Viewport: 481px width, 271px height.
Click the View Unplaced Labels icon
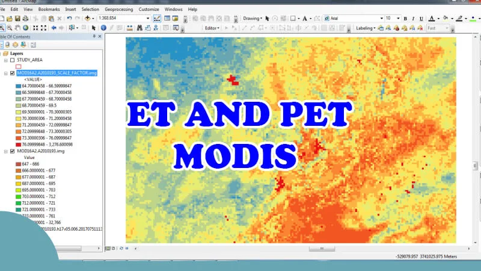[420, 28]
